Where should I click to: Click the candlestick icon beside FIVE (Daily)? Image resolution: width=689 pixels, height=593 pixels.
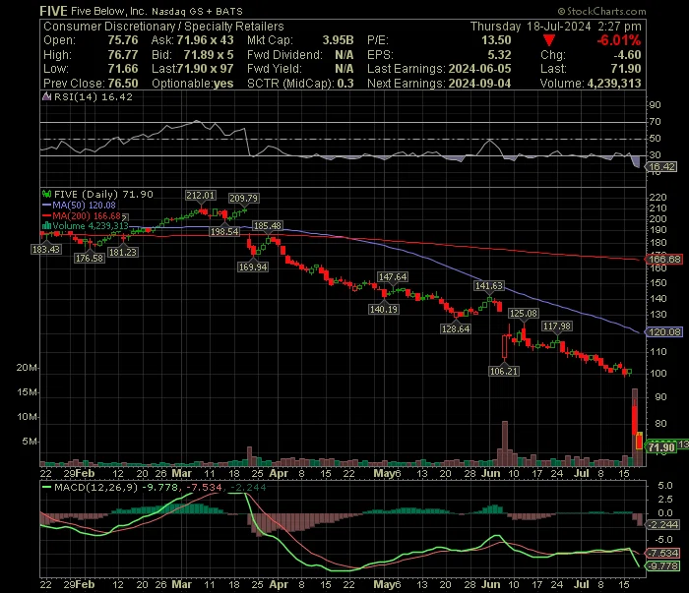pyautogui.click(x=46, y=194)
